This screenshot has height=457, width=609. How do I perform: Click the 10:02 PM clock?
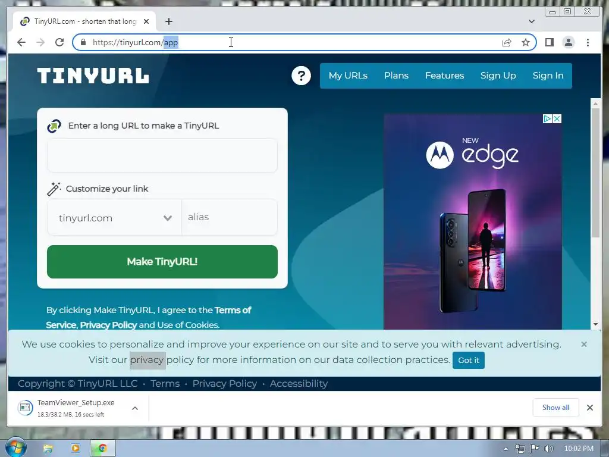click(579, 449)
